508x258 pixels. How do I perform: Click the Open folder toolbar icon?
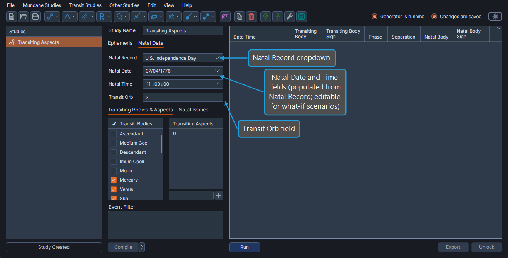pyautogui.click(x=23, y=17)
